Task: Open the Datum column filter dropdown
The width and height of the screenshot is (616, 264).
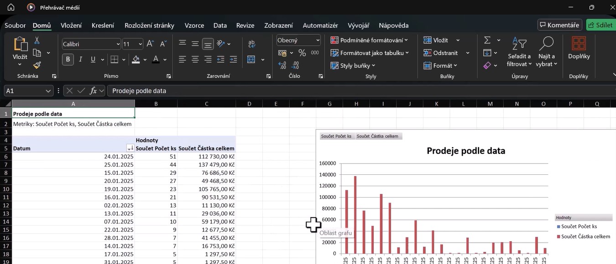Action: click(x=130, y=148)
